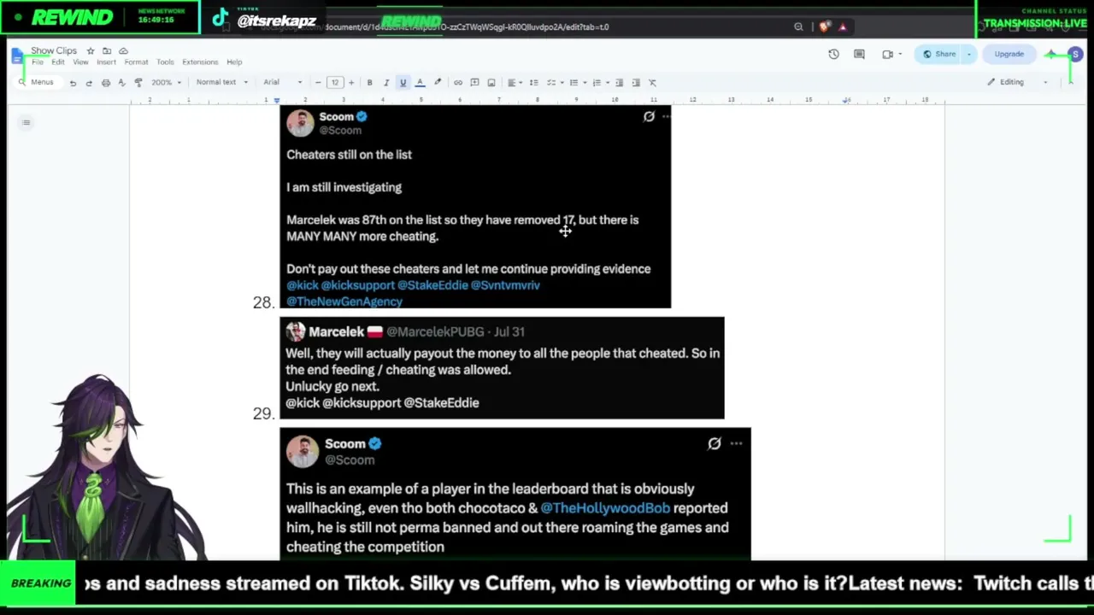
Task: Collapse the toolbar menus with the chevron
Action: pos(1072,83)
